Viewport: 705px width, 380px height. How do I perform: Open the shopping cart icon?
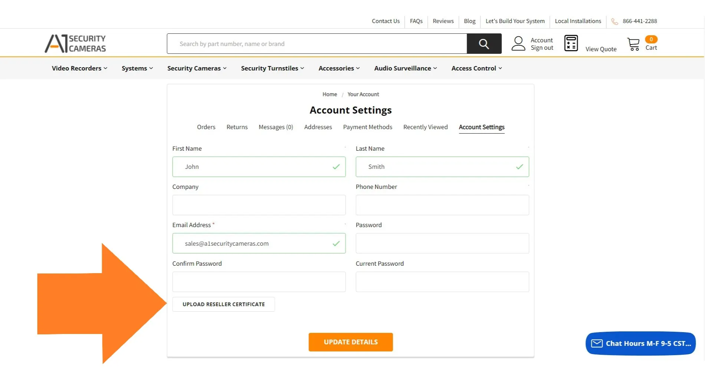coord(633,43)
